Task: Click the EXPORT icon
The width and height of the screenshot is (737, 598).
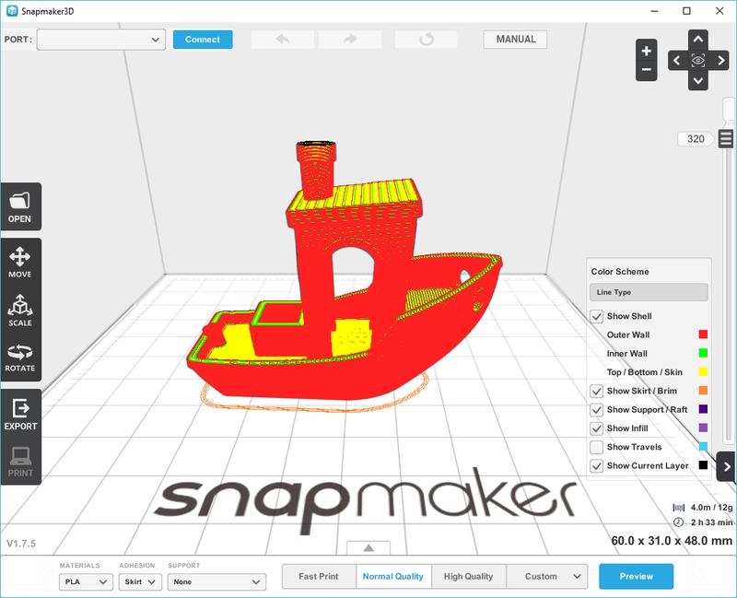Action: click(x=20, y=414)
